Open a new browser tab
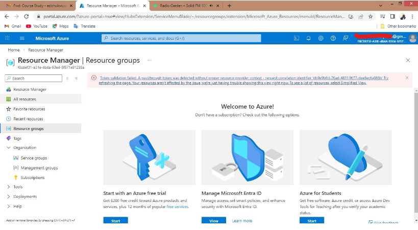The height and width of the screenshot is (230, 418). (229, 6)
